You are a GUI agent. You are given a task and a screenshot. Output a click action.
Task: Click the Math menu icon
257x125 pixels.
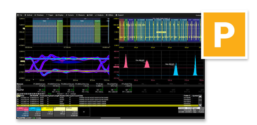click(87, 15)
